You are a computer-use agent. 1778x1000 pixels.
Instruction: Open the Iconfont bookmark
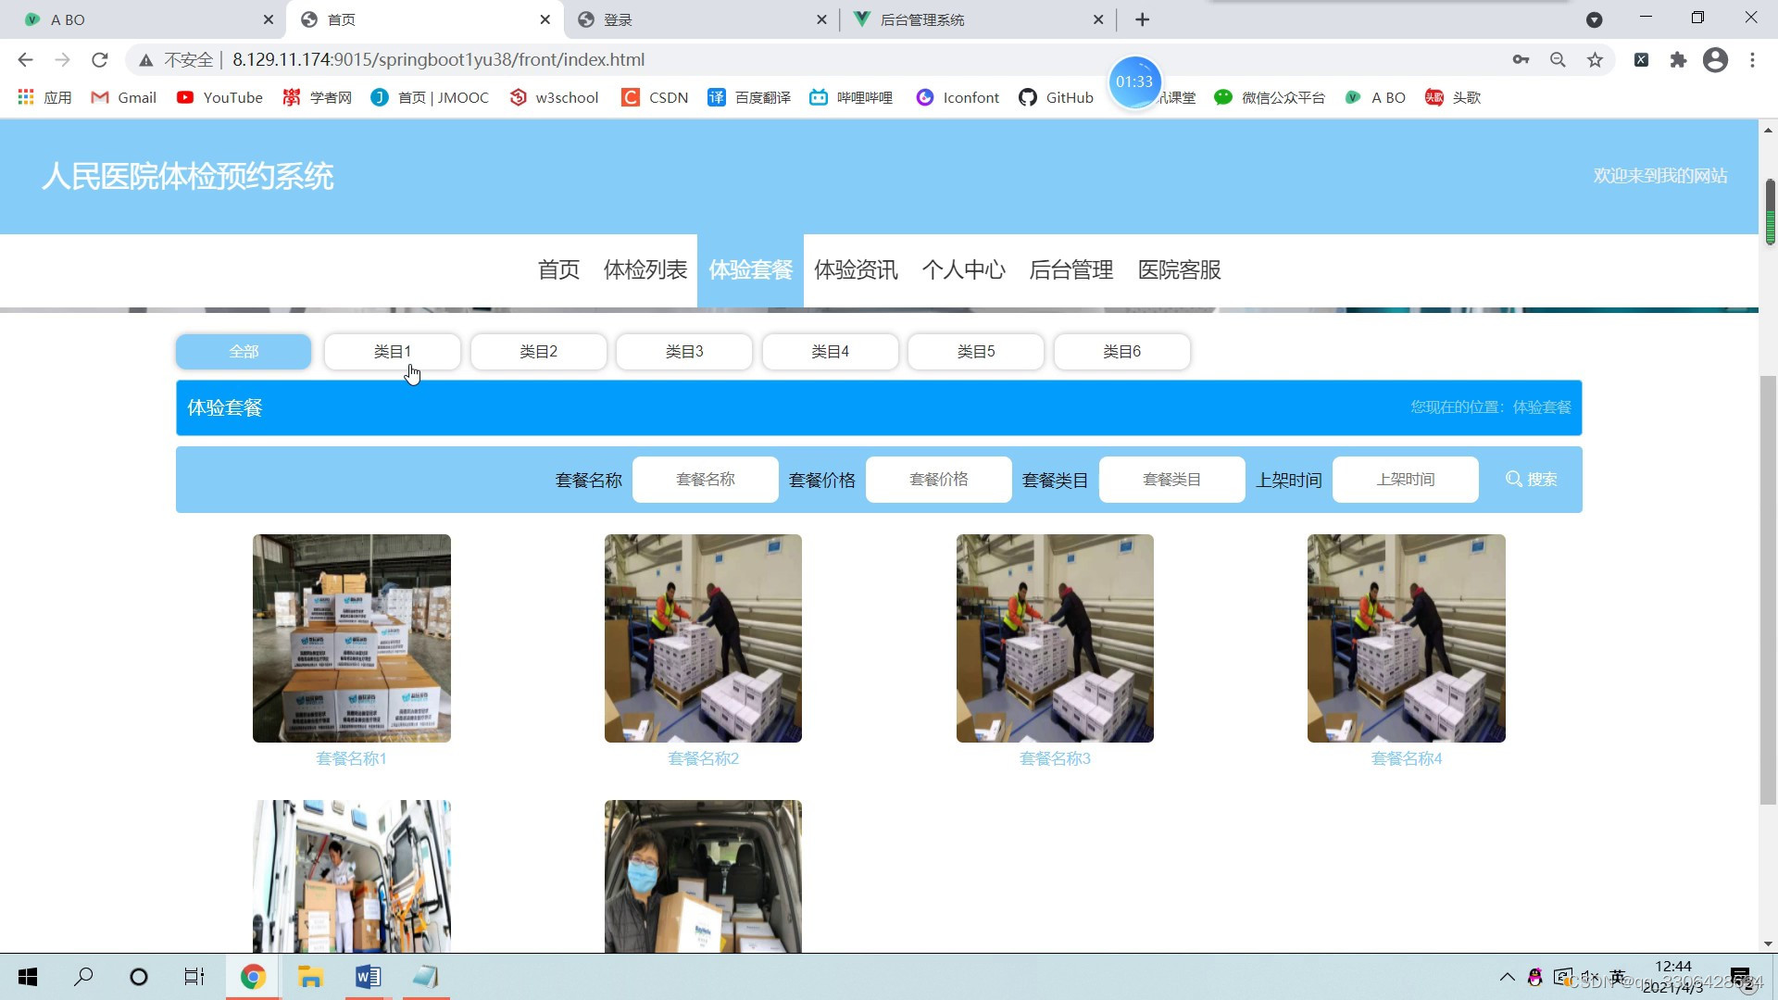[x=957, y=97]
